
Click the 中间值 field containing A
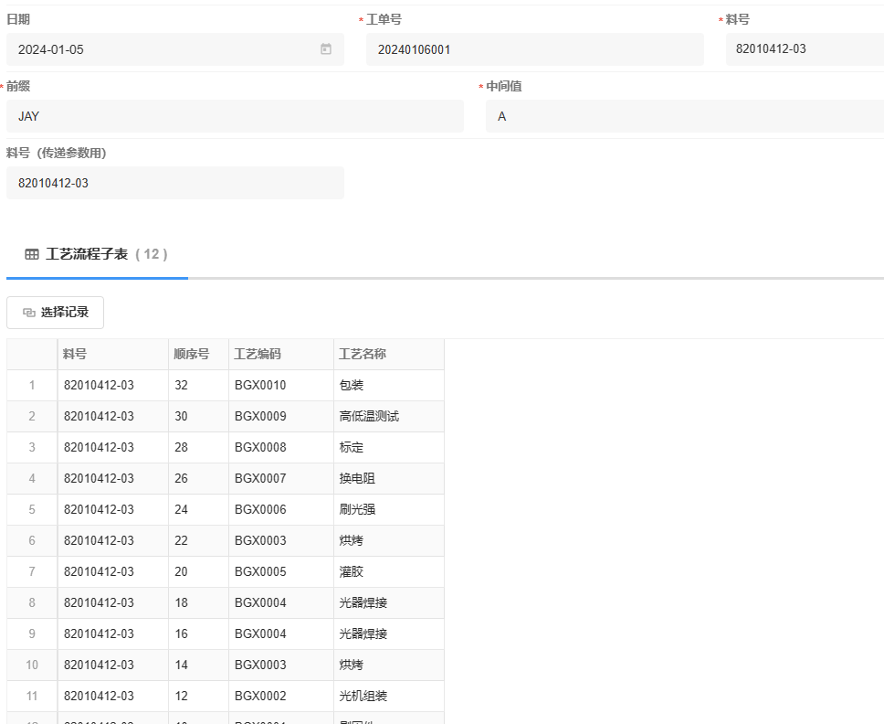click(x=683, y=116)
